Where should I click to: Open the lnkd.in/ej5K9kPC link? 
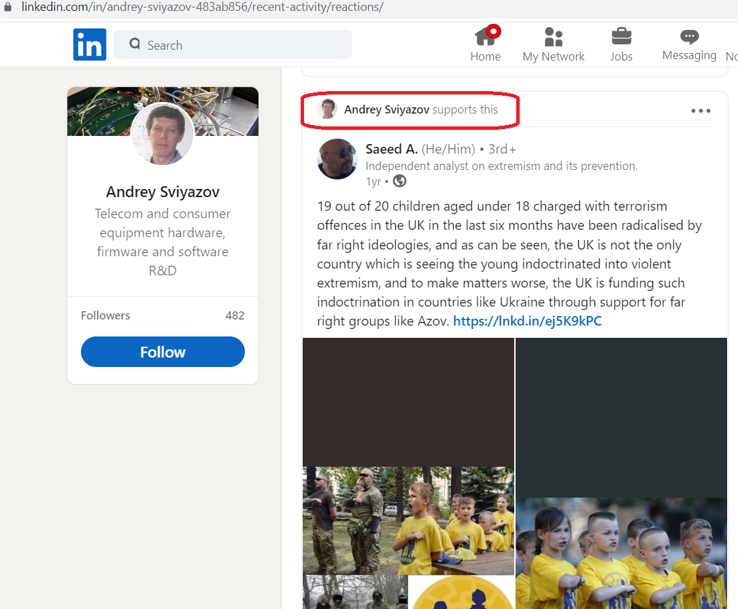527,321
